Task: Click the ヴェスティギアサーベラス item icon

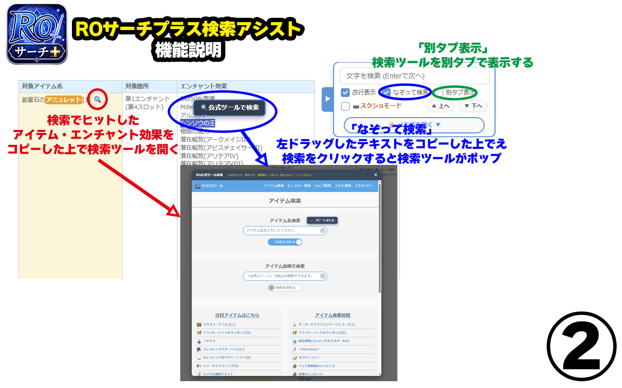Action: click(x=199, y=349)
